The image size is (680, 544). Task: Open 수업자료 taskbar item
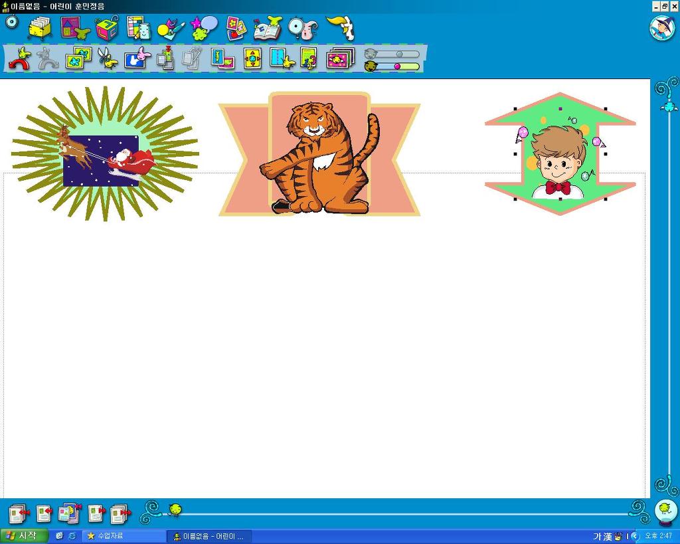pos(123,536)
